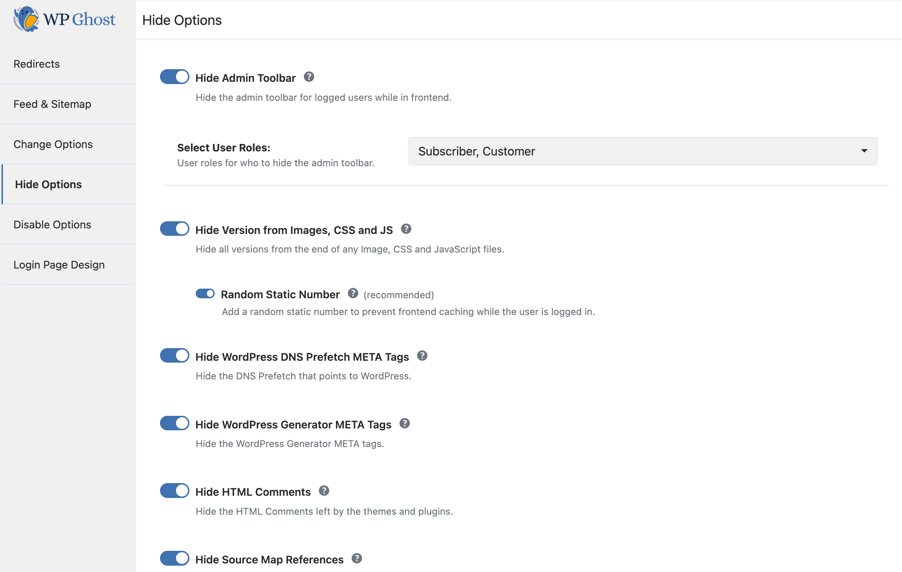Click help icon for DNS Prefetch META Tags
902x572 pixels.
[422, 356]
